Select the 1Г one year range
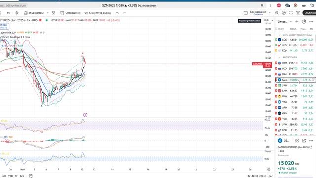316x178 pixels. (16, 176)
